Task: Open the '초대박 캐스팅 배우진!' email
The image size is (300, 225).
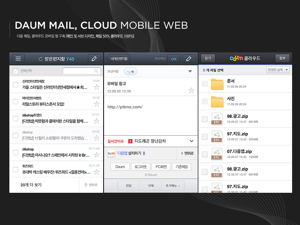Action: pos(56,172)
